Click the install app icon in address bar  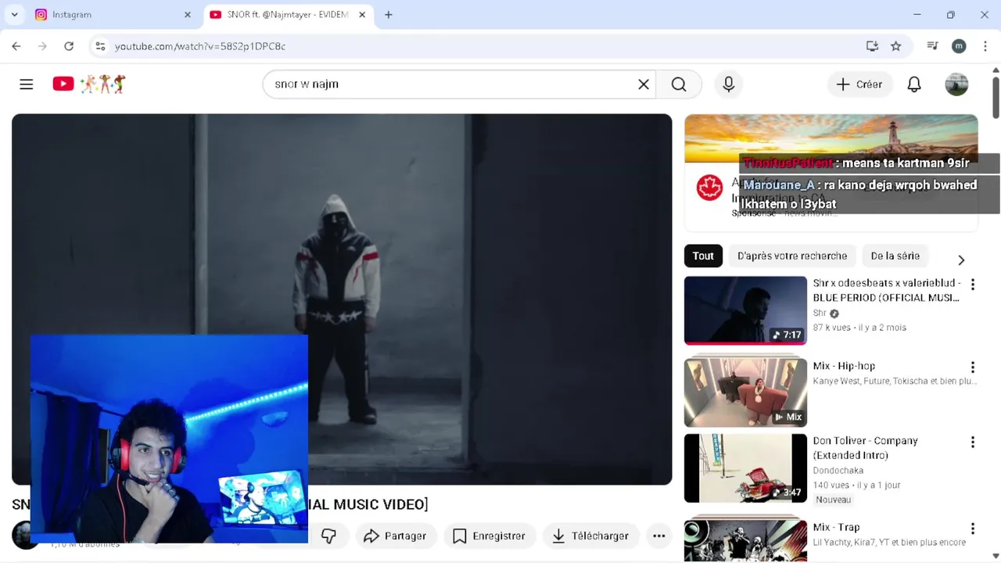[873, 46]
